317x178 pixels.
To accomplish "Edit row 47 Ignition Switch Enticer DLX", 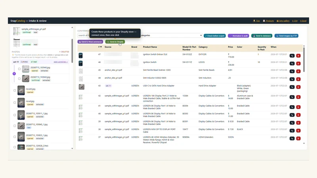I will point(292,55).
